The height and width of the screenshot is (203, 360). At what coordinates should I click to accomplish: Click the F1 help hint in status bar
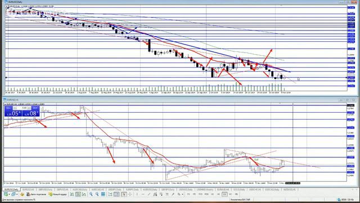click(x=19, y=200)
